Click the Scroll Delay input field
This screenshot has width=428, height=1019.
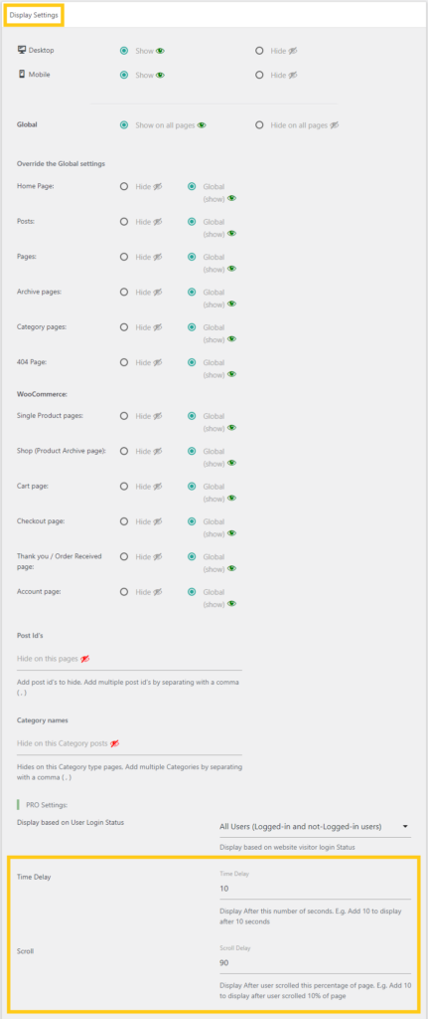[315, 962]
